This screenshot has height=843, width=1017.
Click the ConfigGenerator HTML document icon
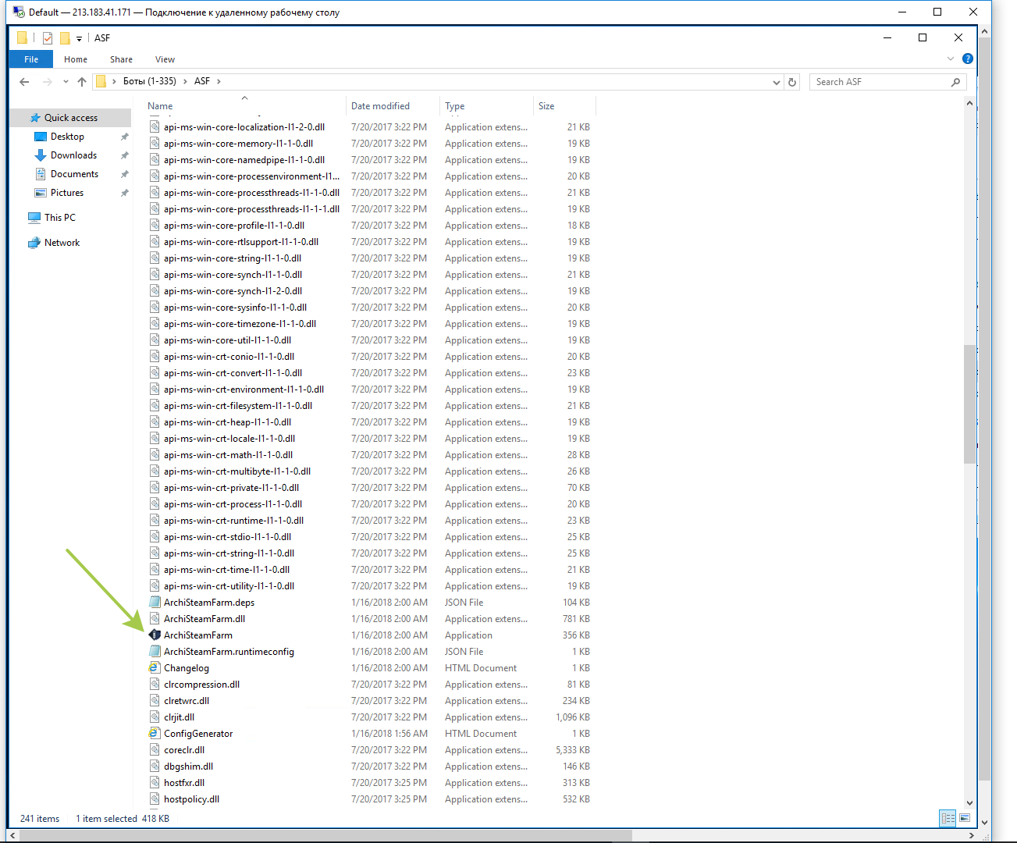[155, 734]
